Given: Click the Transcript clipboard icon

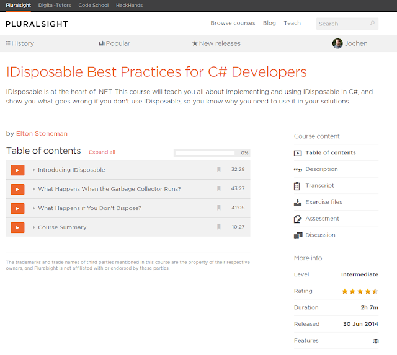Looking at the screenshot, I should point(297,186).
